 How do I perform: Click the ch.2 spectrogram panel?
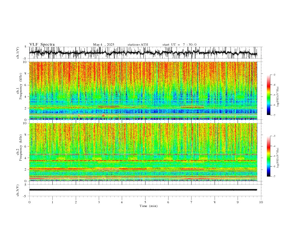tap(145, 152)
